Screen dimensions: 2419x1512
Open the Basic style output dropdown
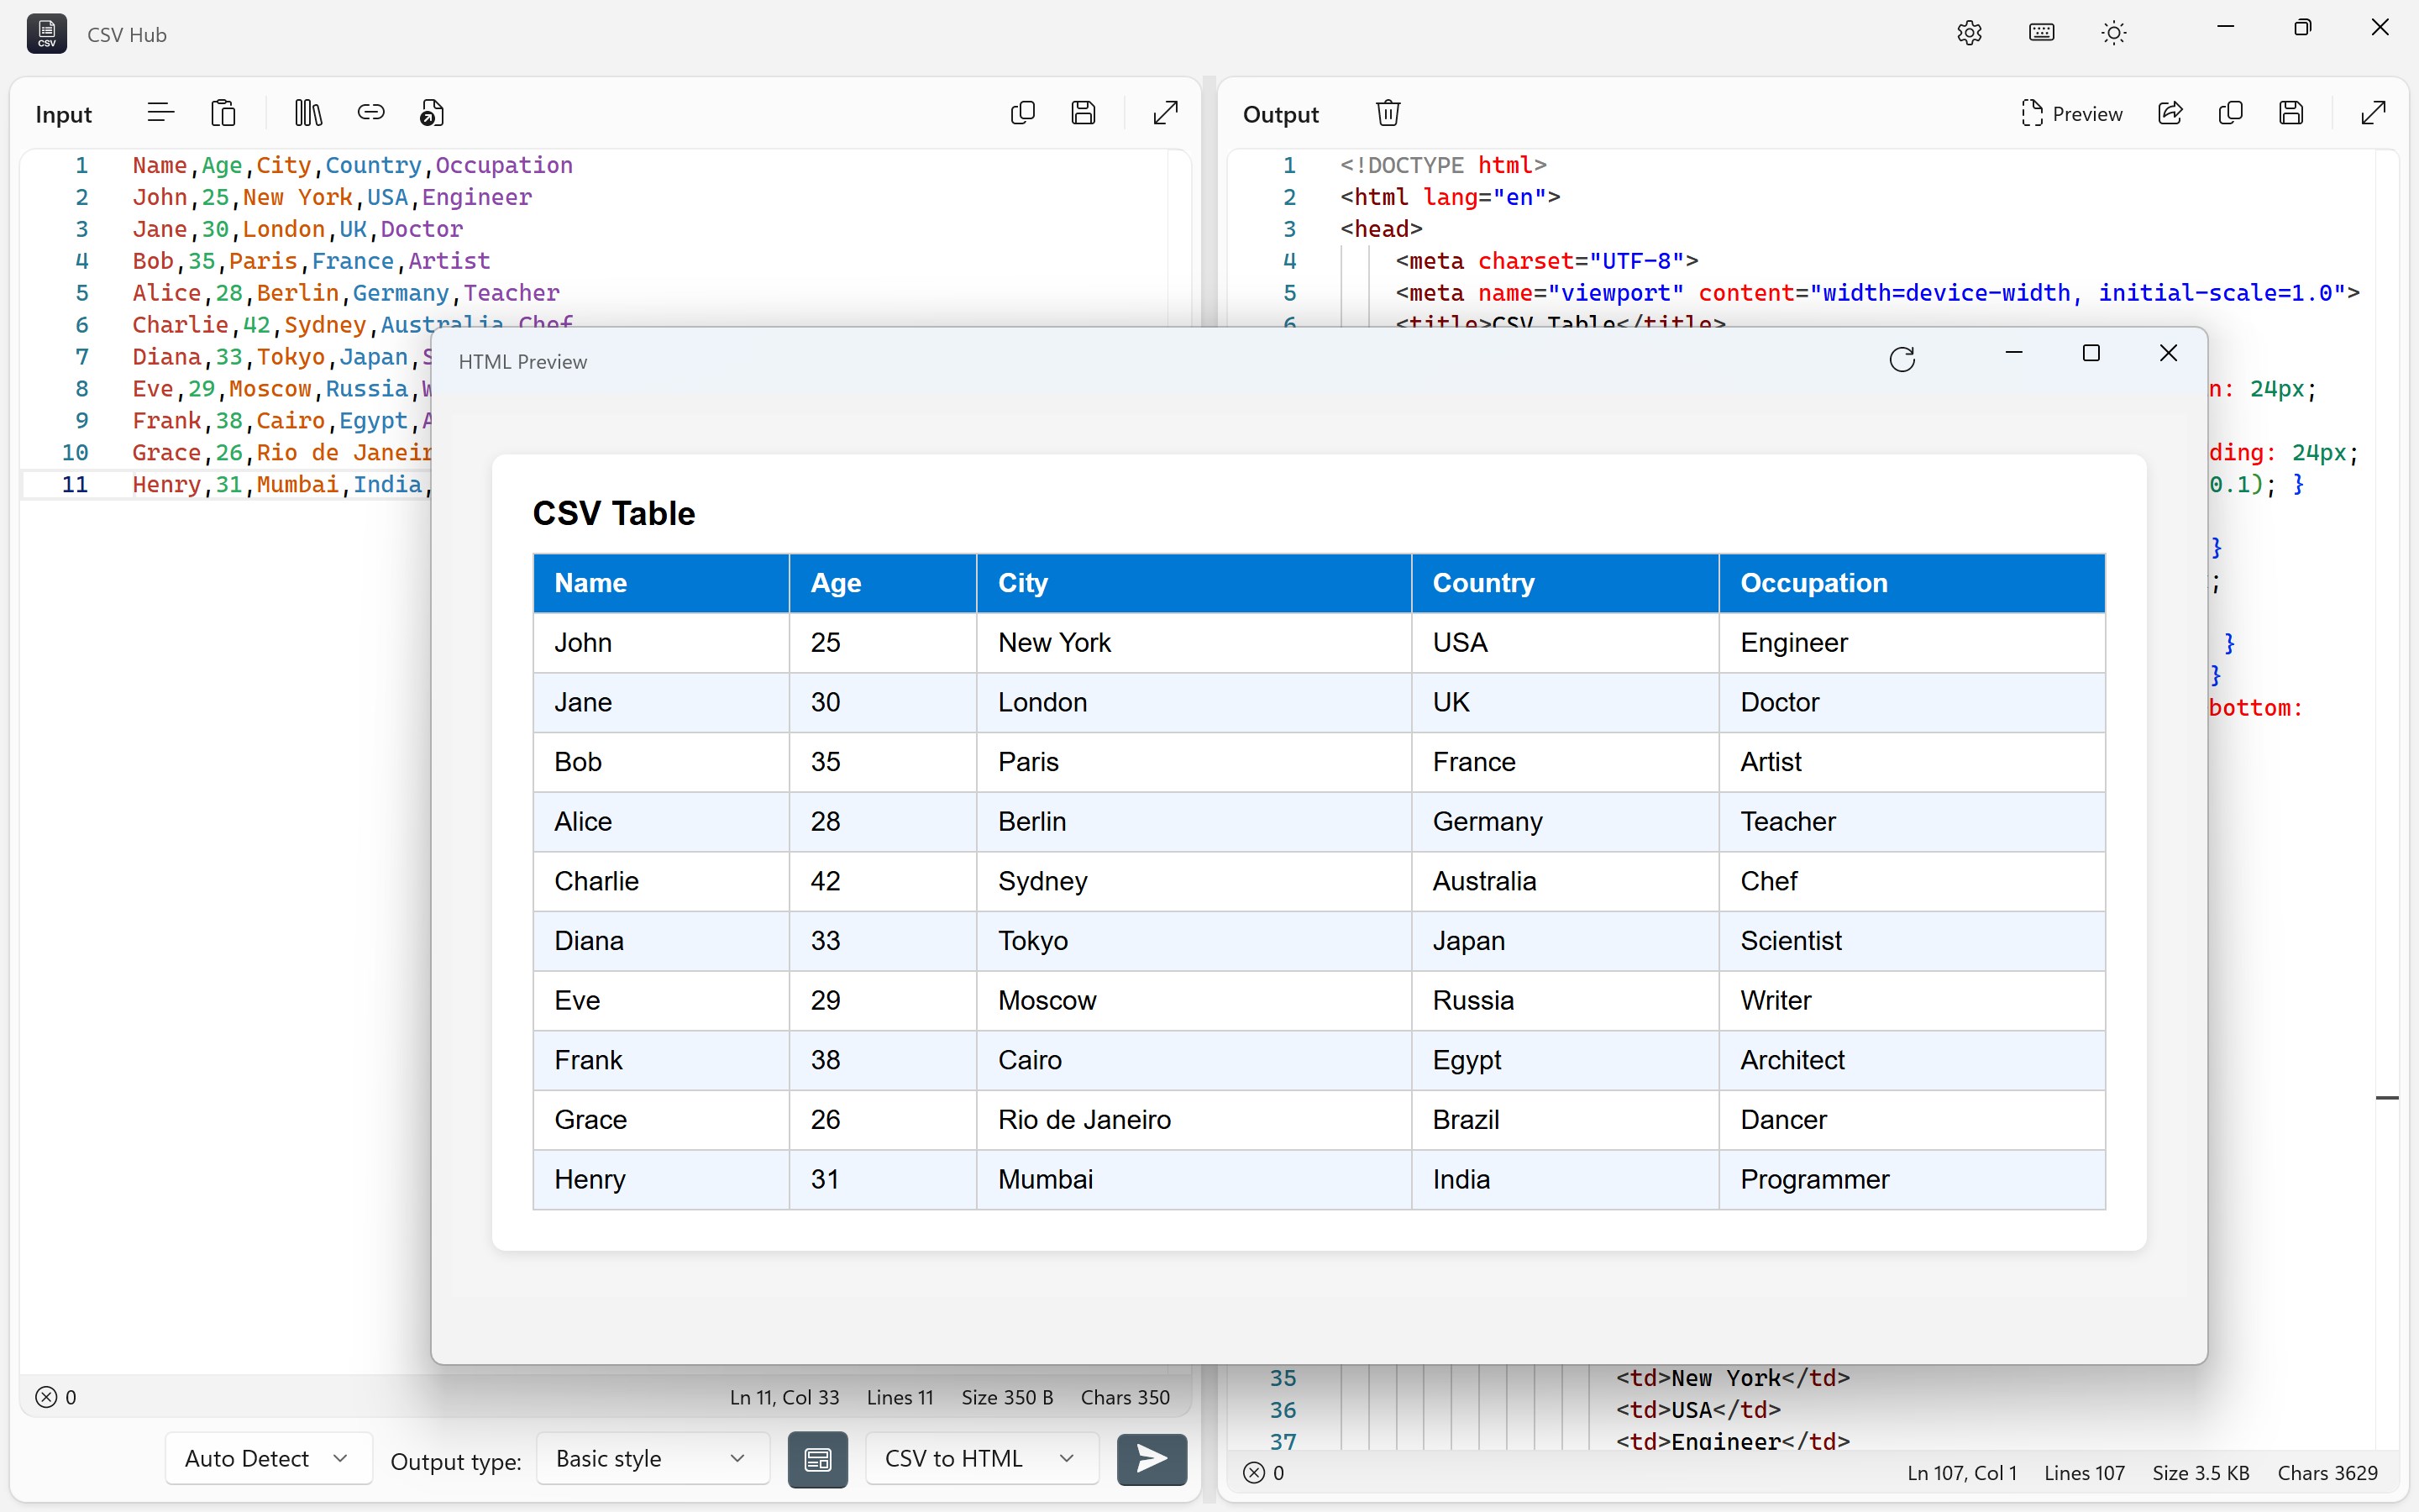pos(651,1458)
